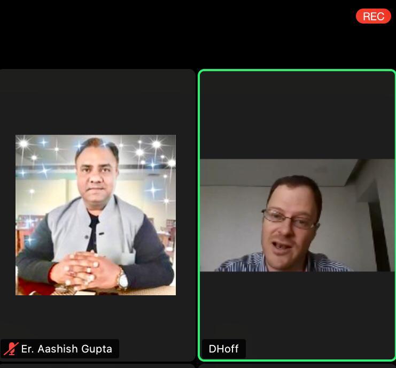Click DHoff's striped shirt in the video
Viewport: 396px width, 368px height.
(x=285, y=263)
